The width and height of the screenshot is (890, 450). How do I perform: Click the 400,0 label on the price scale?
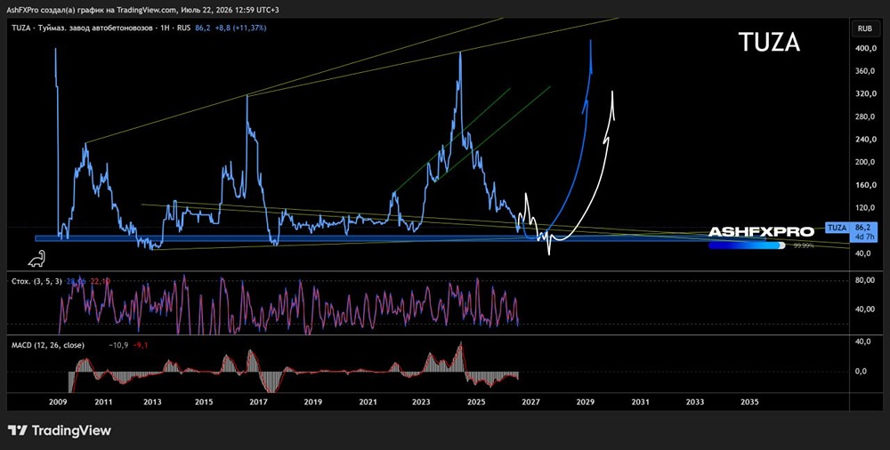[863, 49]
